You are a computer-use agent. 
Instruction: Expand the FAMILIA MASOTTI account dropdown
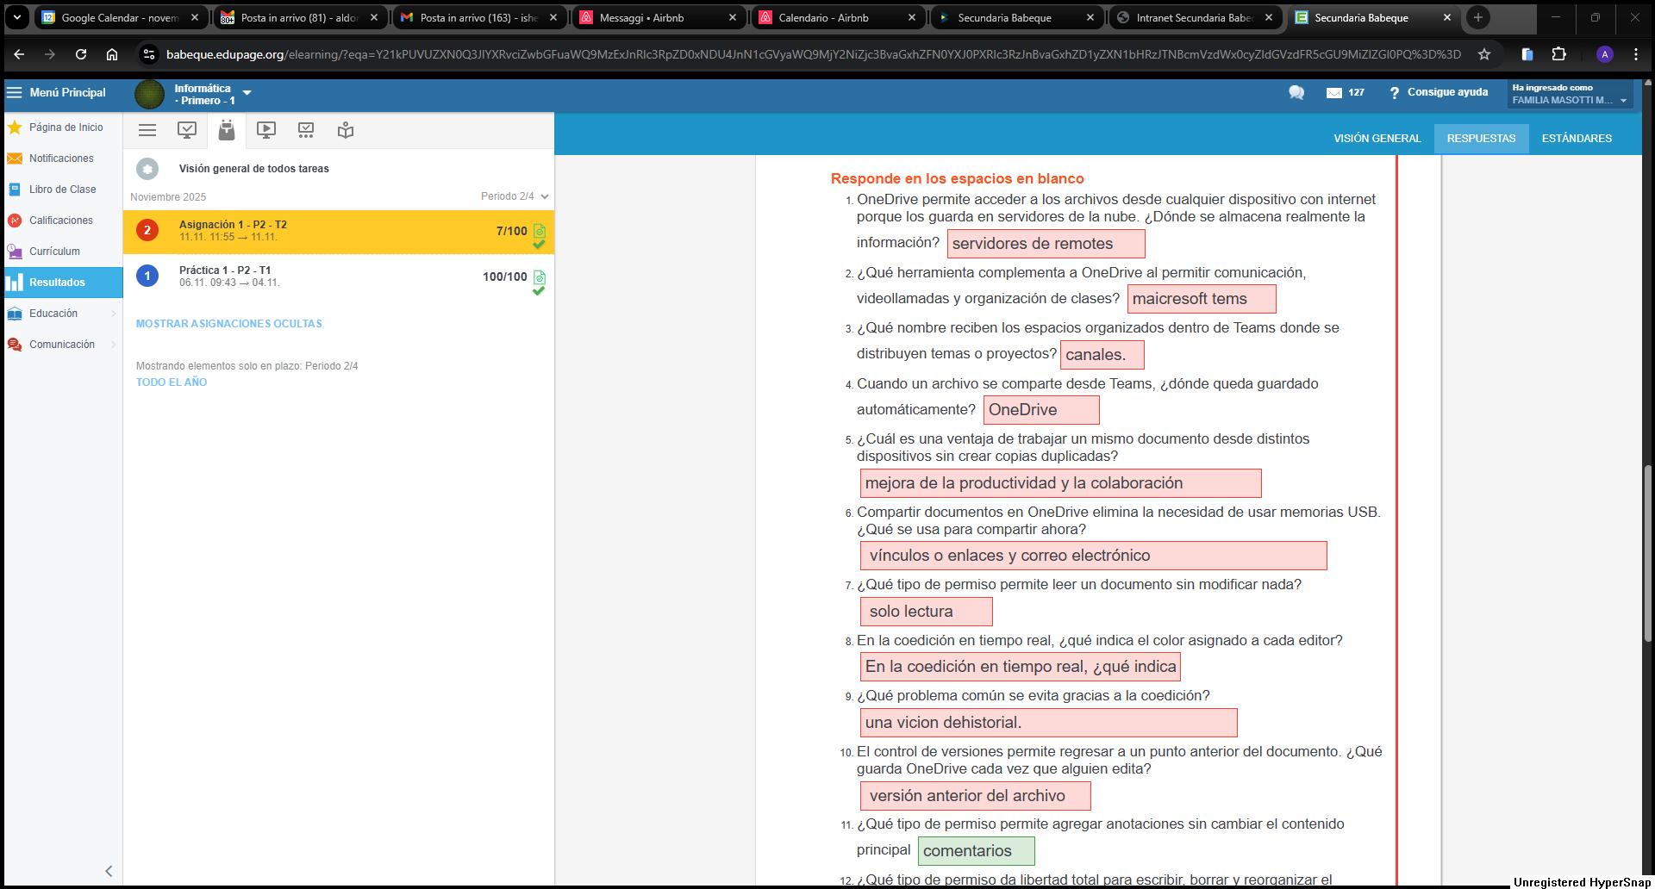click(1623, 101)
